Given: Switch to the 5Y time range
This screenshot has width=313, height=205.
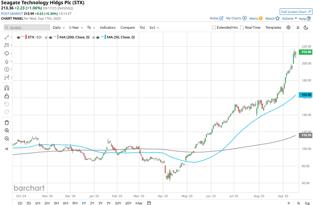Looking at the screenshot, I should click(109, 203).
